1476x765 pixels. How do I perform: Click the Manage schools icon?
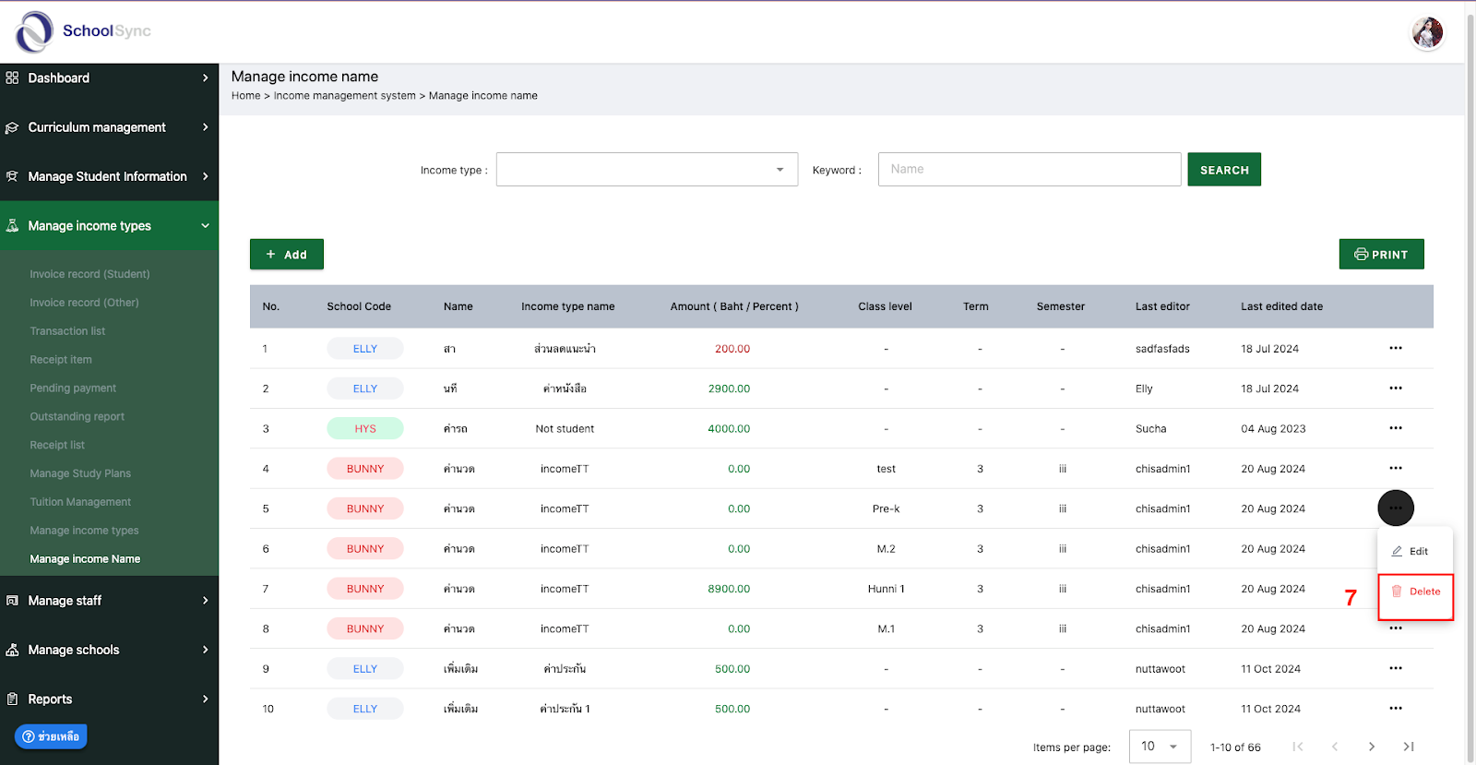[x=12, y=650]
